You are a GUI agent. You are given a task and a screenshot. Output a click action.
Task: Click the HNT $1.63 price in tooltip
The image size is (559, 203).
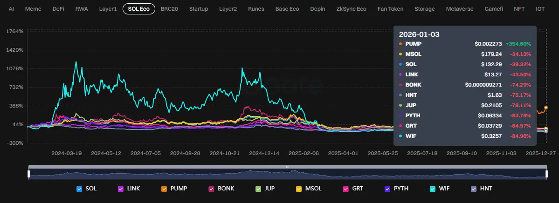(495, 95)
